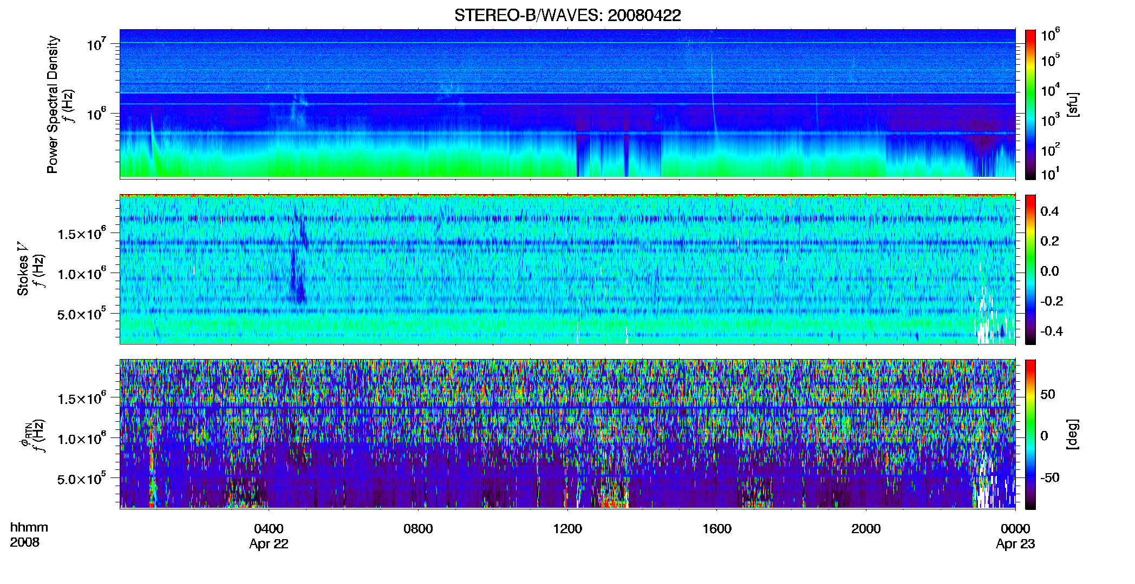Click the phi RTN spectrogram panel
This screenshot has height=584, width=1135.
[567, 434]
